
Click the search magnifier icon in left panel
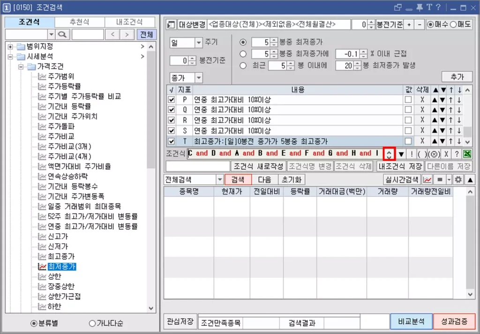(x=62, y=34)
